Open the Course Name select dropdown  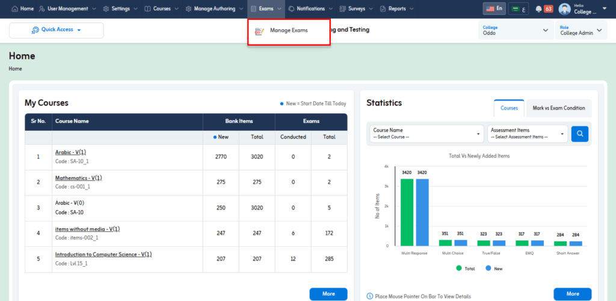(426, 134)
